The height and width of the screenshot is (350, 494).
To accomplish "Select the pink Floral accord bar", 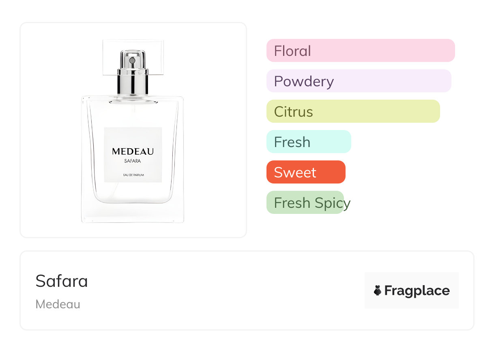I will [361, 51].
